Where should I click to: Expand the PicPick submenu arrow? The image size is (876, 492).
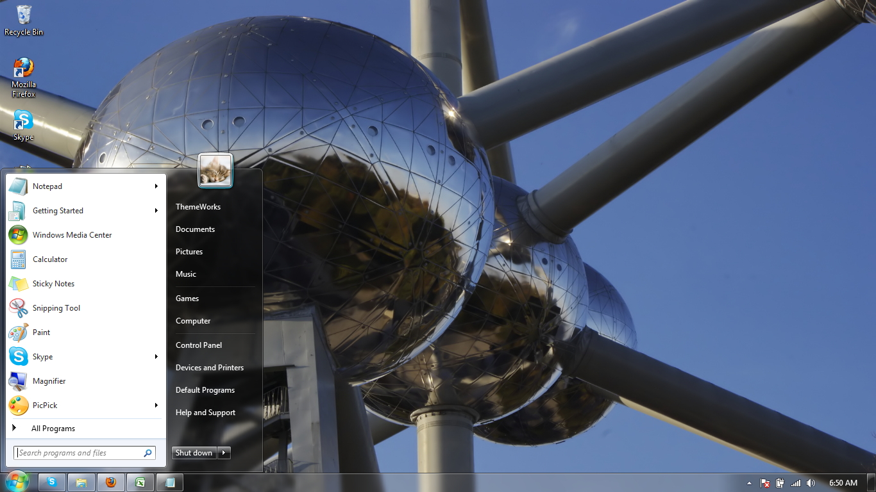click(156, 405)
